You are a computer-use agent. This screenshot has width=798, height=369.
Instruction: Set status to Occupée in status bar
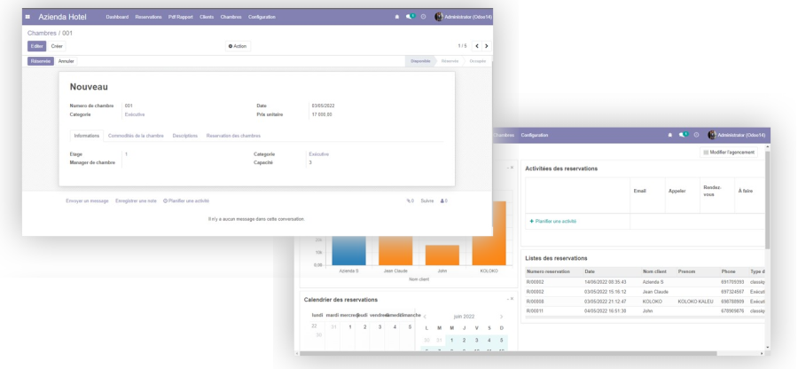pyautogui.click(x=478, y=61)
